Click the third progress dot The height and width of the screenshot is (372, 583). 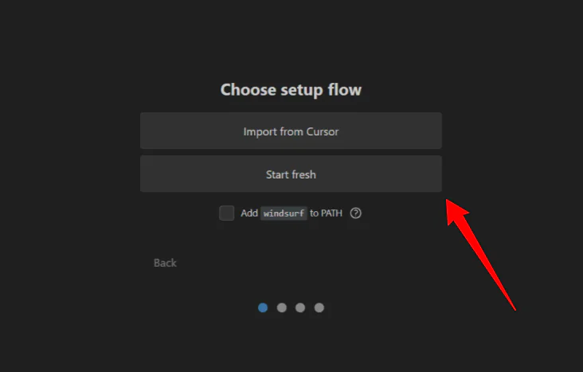coord(300,307)
